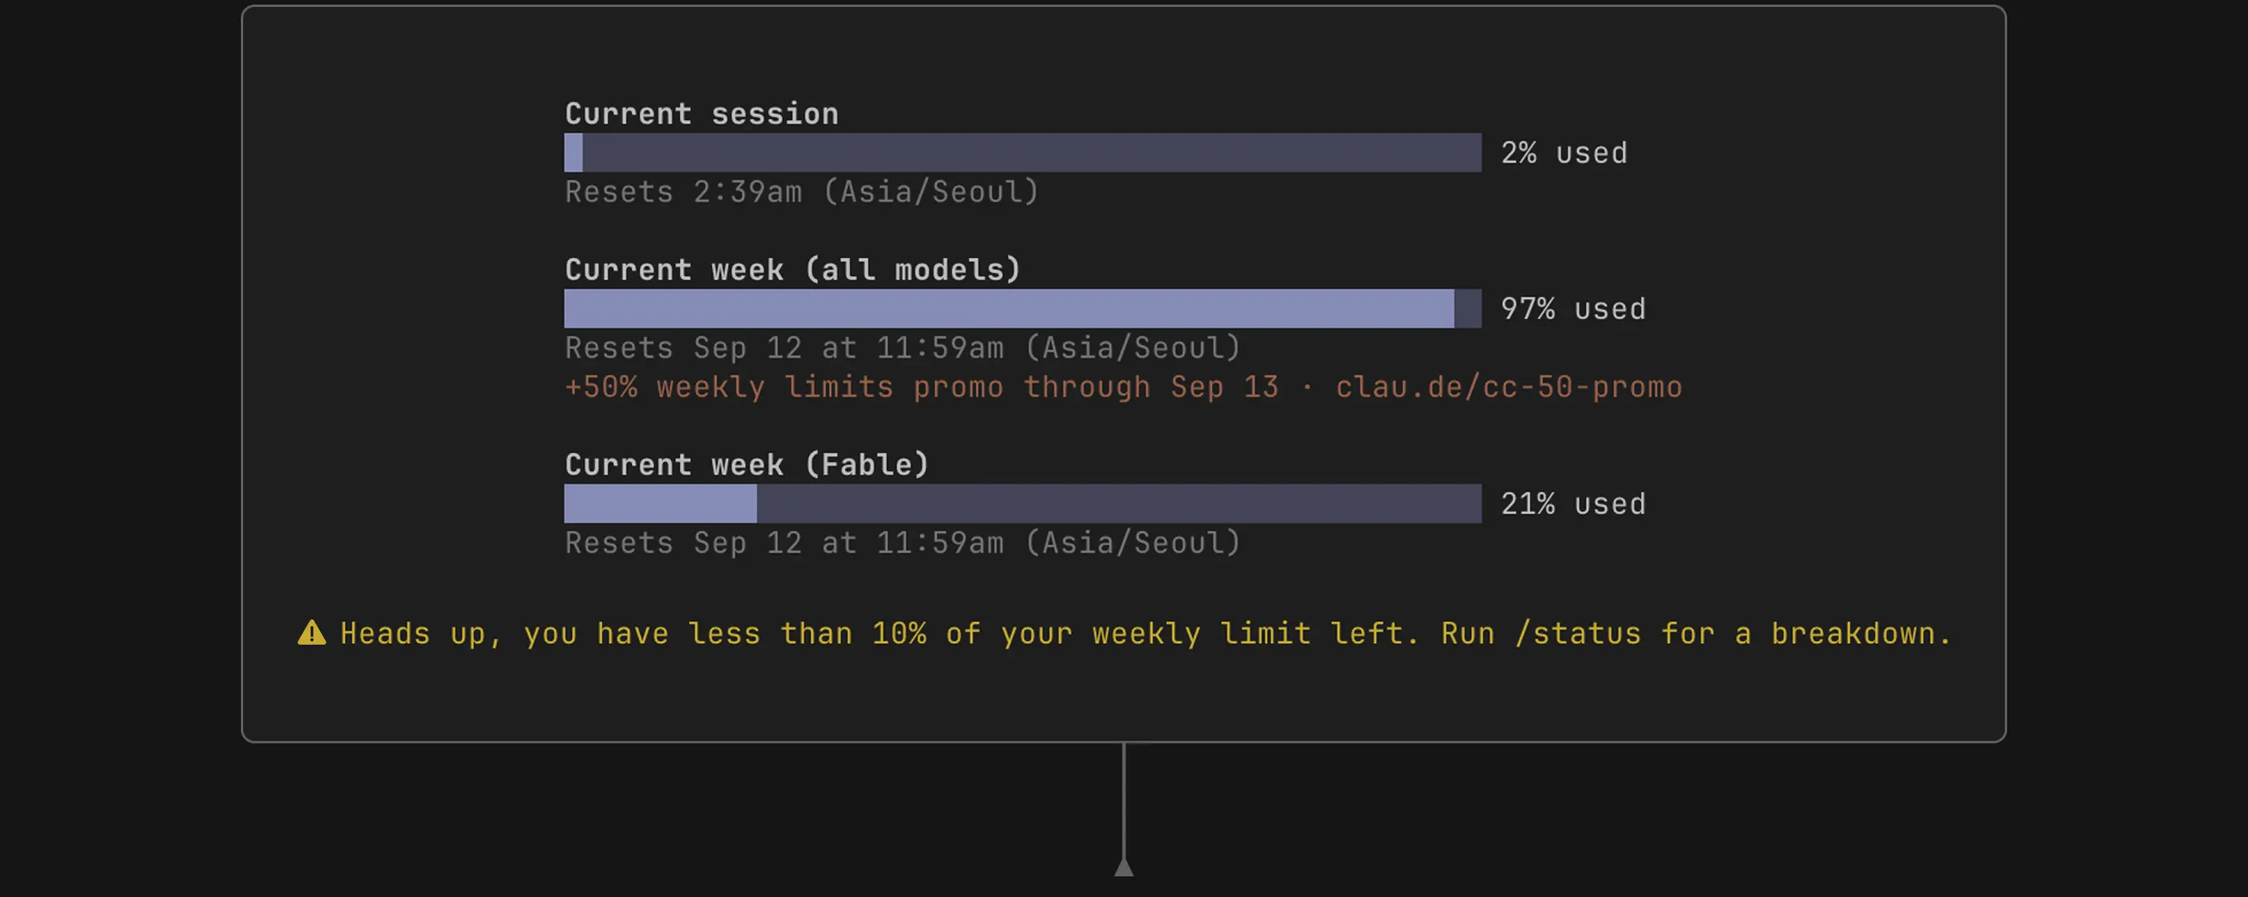Click the all models weekly usage bar
2248x897 pixels.
1023,309
